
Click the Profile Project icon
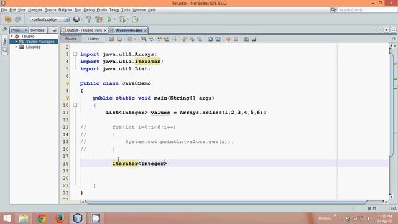[x=135, y=19]
